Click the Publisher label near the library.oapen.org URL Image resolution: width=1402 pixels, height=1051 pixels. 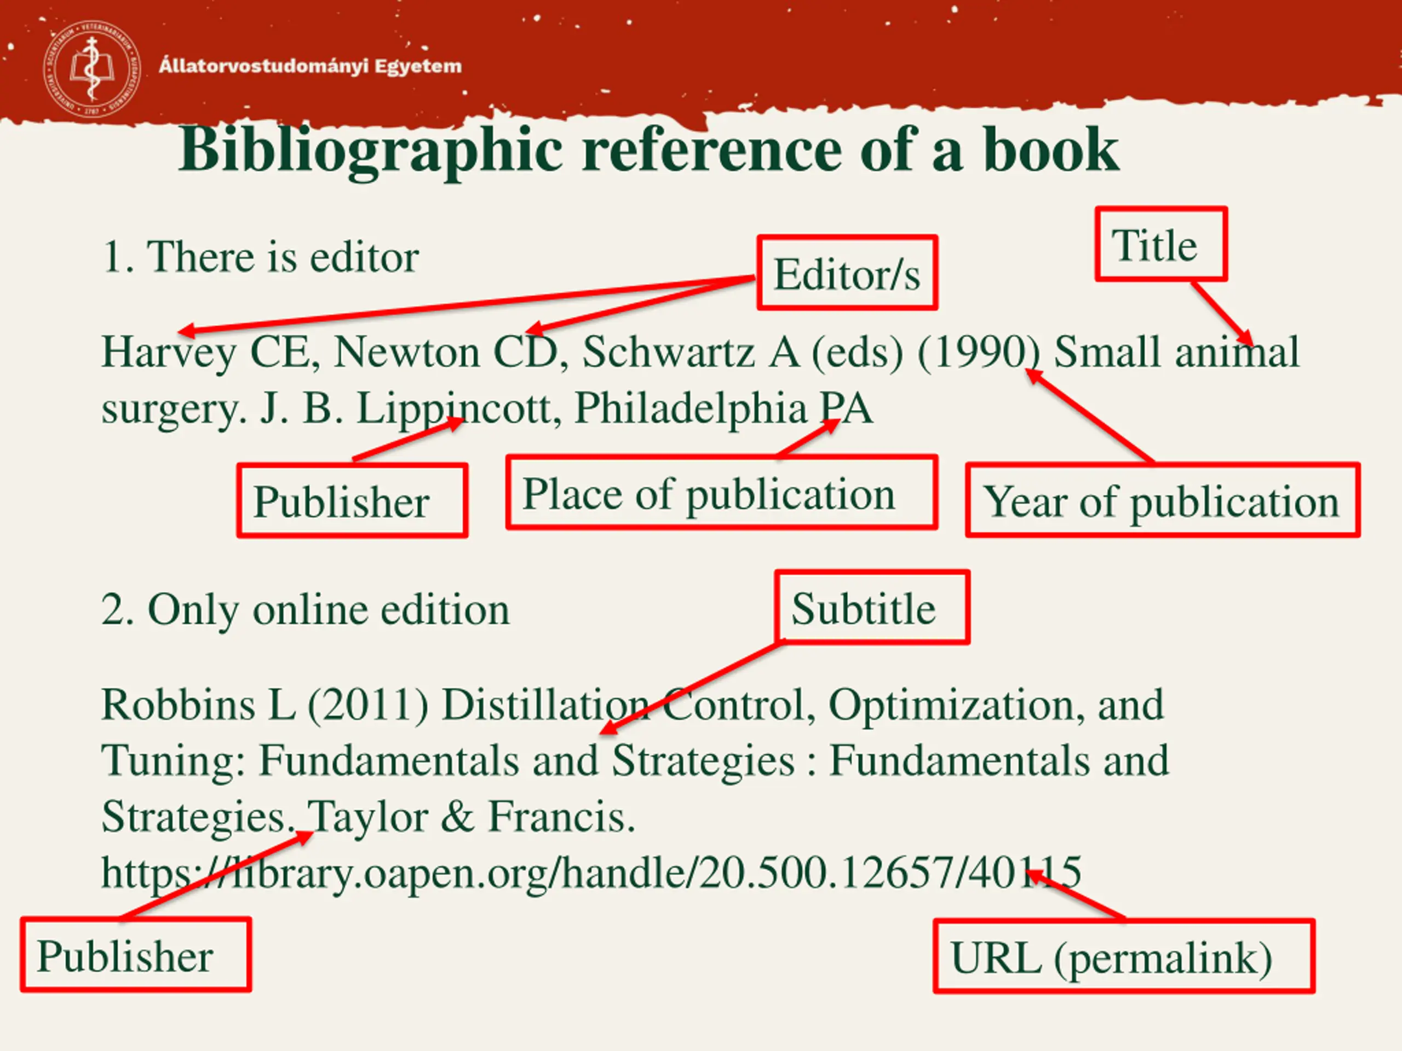pyautogui.click(x=136, y=954)
